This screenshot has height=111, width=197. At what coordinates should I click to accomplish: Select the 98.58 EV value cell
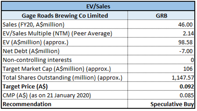161,42
